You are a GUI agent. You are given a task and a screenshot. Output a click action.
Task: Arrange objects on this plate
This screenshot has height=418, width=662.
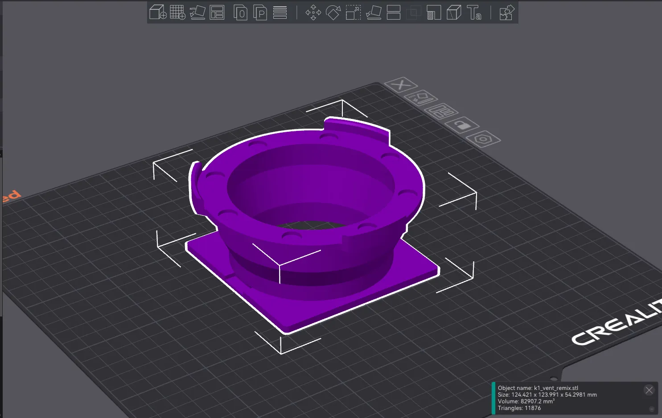(442, 111)
